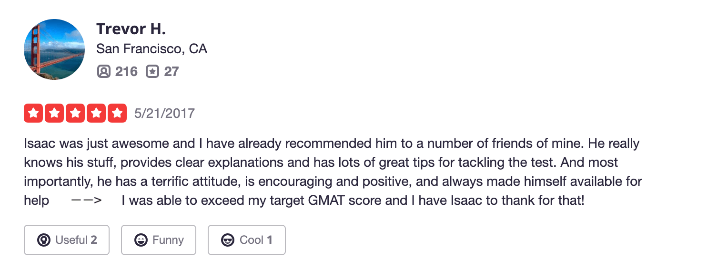Click the friends icon beside 216
Image resolution: width=707 pixels, height=278 pixels.
click(103, 72)
